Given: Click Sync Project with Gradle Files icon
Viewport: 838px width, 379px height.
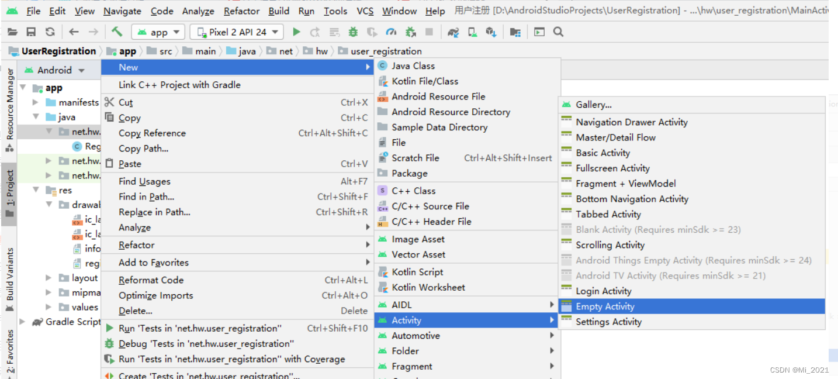Looking at the screenshot, I should click(453, 32).
